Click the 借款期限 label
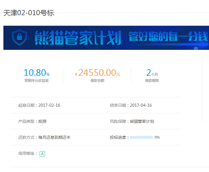Screen dimensions: 209x172 (x=152, y=80)
